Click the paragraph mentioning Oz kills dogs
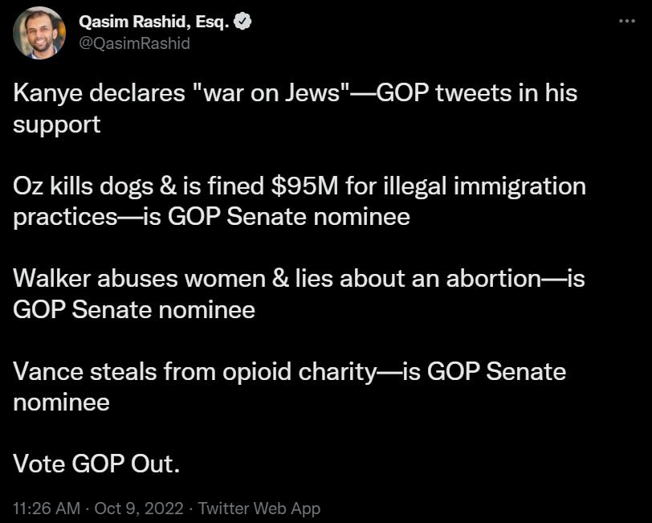Screen dimensions: 652x523 (x=300, y=186)
